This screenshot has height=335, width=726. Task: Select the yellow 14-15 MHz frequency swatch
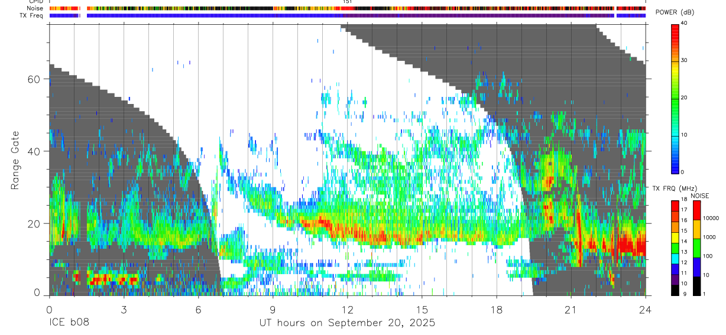(x=675, y=238)
